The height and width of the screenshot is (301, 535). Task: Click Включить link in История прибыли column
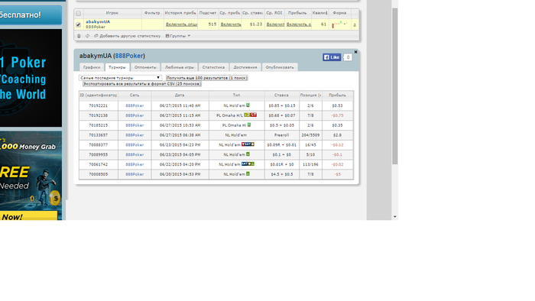tap(182, 24)
